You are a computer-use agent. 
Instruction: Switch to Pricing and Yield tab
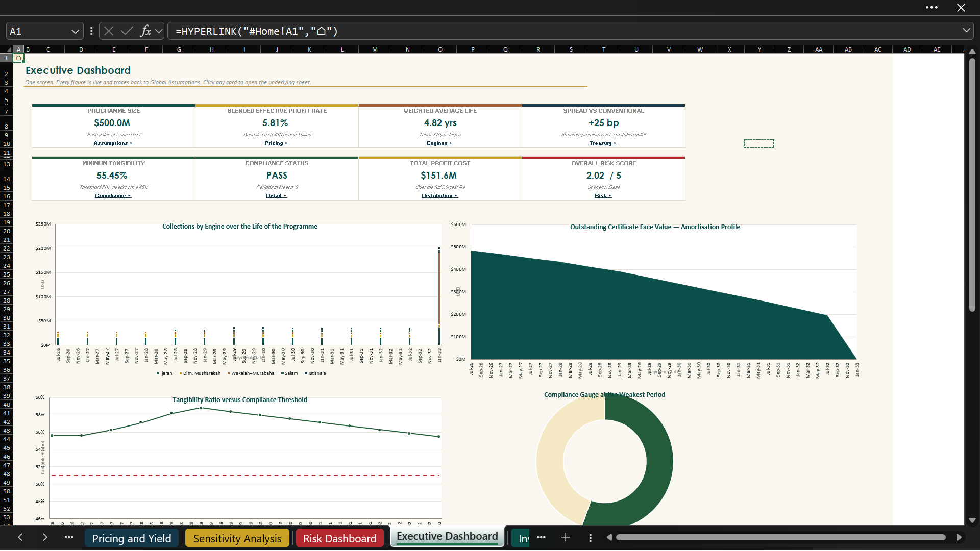132,539
